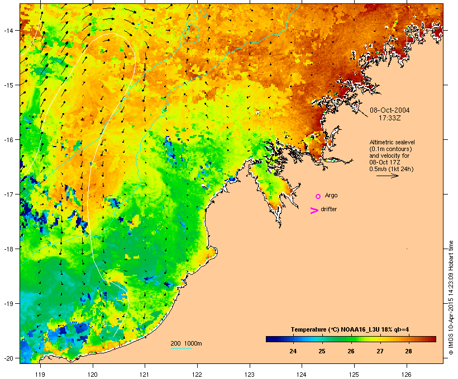
Task: Click the latitude label -17
Action: [8, 194]
